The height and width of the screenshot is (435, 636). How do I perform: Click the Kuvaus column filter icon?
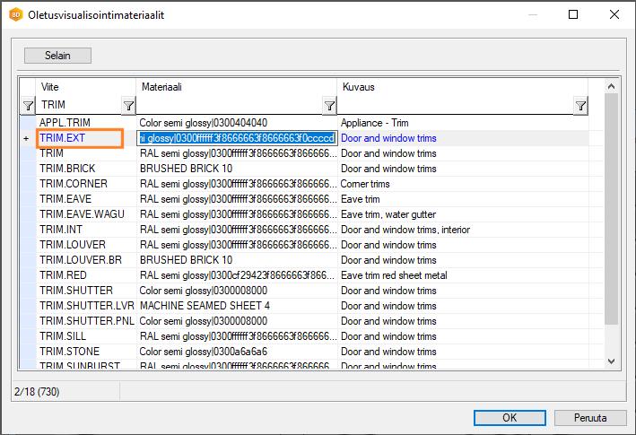tap(580, 106)
